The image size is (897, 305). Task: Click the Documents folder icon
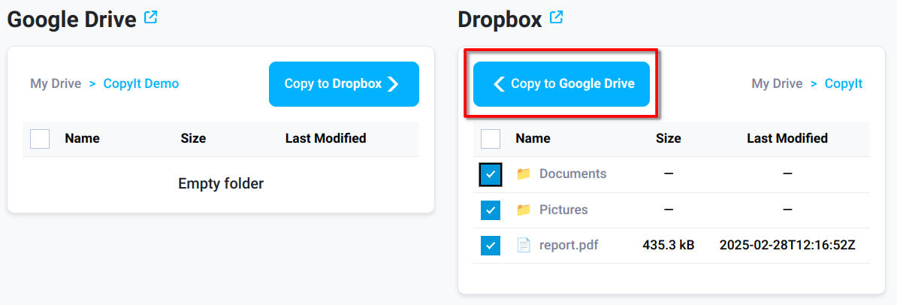click(x=524, y=174)
